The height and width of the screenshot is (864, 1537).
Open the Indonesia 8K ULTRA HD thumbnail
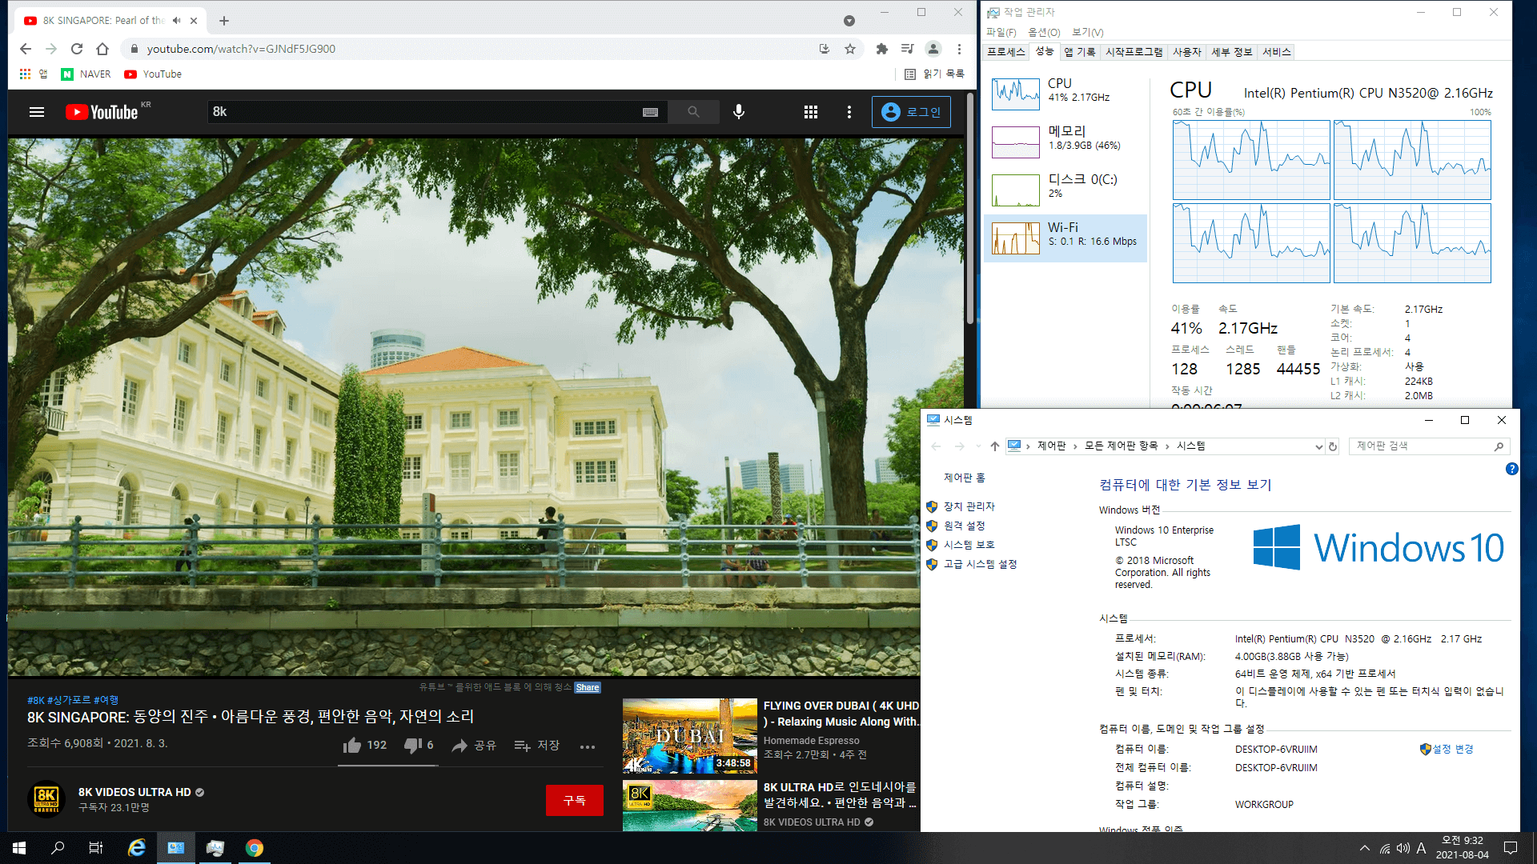click(689, 806)
